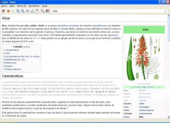Open the agaváceas link
Screen dimensions: 170x123
113,35
